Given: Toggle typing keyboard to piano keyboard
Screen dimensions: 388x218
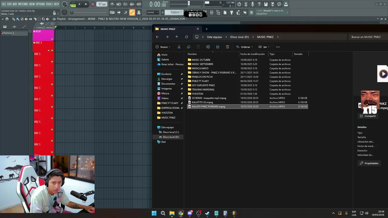Looking at the screenshot, I should [112, 12].
